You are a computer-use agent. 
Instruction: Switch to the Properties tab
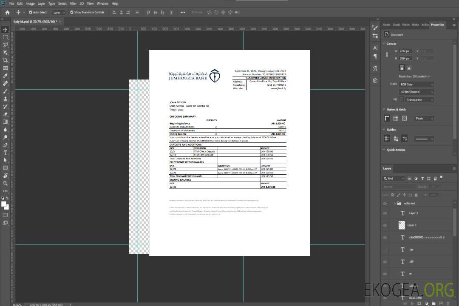click(x=437, y=25)
